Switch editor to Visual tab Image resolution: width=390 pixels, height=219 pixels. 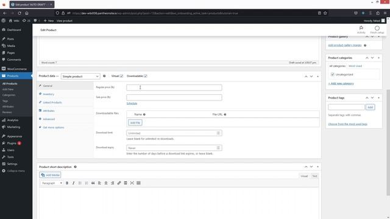click(304, 176)
